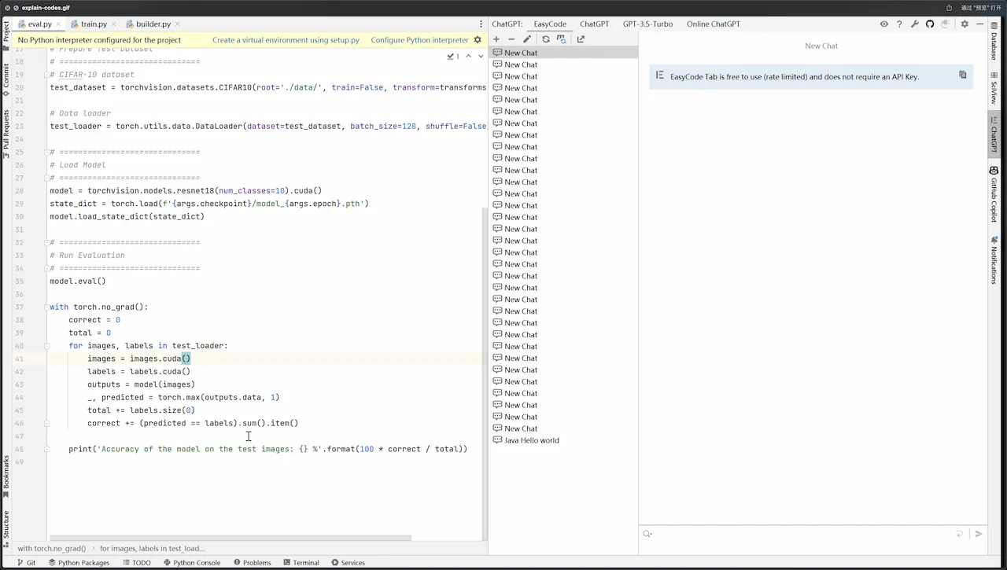The width and height of the screenshot is (1007, 570).
Task: Create a virtual environment using setup.py
Action: [x=286, y=40]
